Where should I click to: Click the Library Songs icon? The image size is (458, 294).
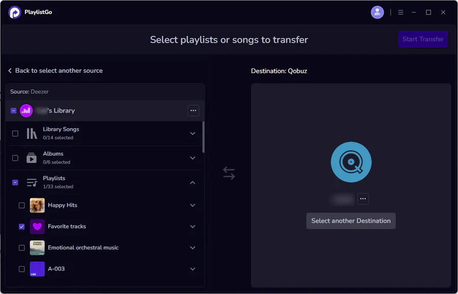coord(32,134)
